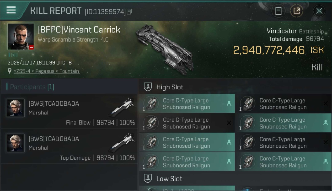Select the Top Damage participant portrait

point(15,143)
